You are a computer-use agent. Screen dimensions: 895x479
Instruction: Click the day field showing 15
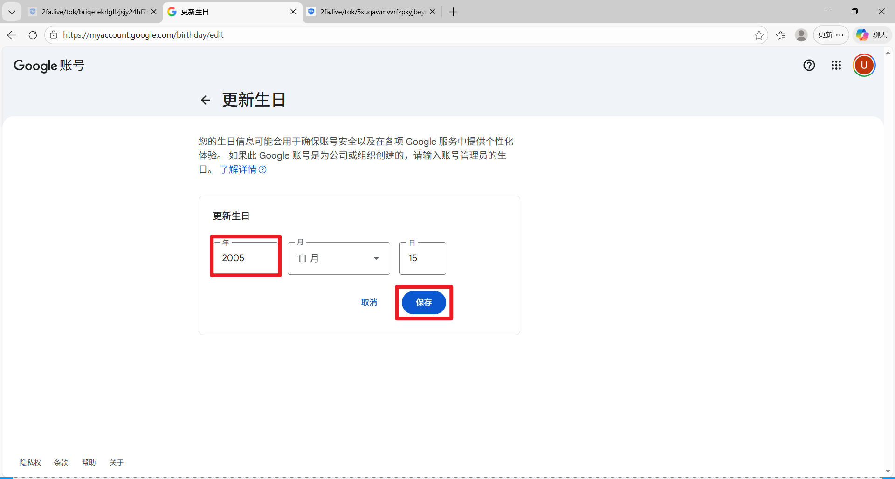(422, 258)
